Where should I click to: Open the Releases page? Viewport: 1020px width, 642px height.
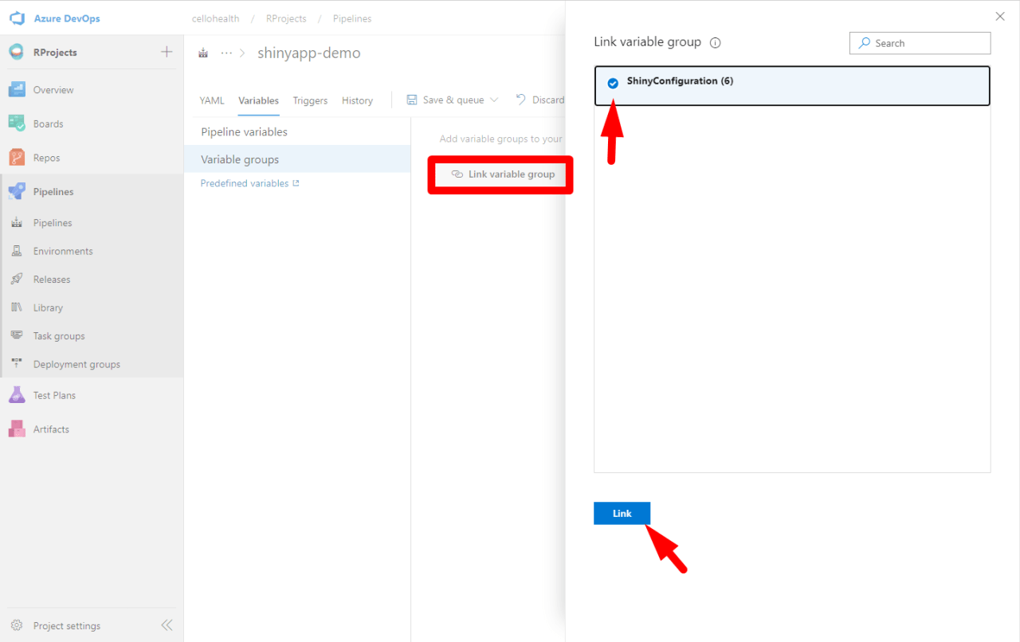click(53, 279)
